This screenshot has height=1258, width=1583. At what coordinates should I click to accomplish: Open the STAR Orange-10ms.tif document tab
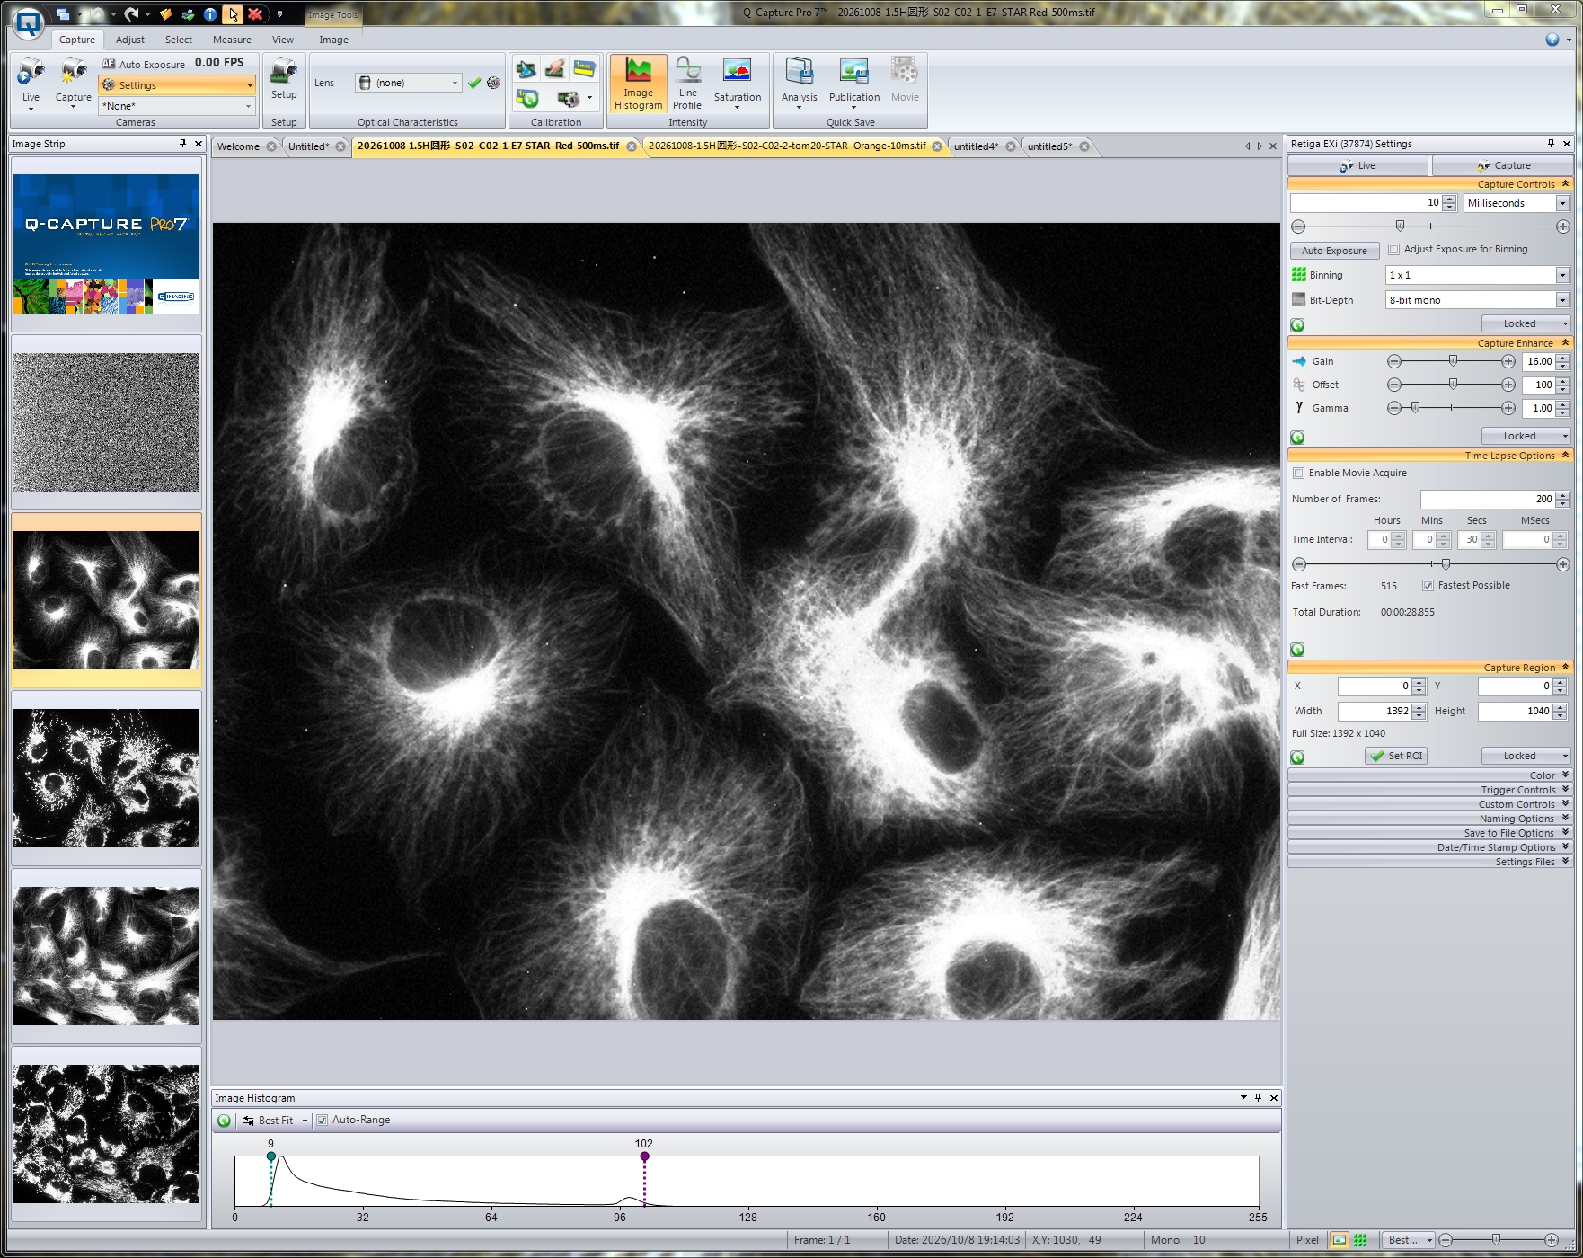[x=787, y=146]
